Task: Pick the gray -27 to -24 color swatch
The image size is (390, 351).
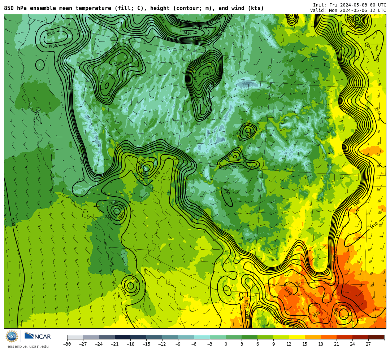Action: [91, 337]
